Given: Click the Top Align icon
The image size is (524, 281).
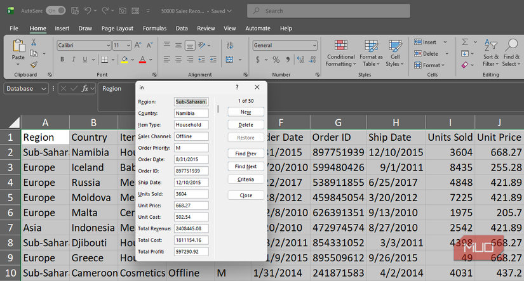Looking at the screenshot, I should (x=167, y=45).
